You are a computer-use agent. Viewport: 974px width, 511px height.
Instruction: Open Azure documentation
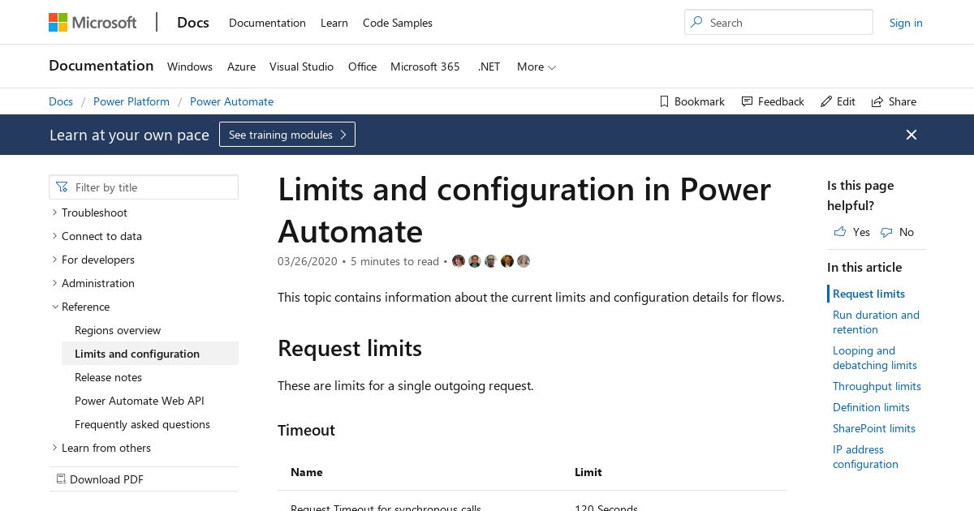(241, 67)
